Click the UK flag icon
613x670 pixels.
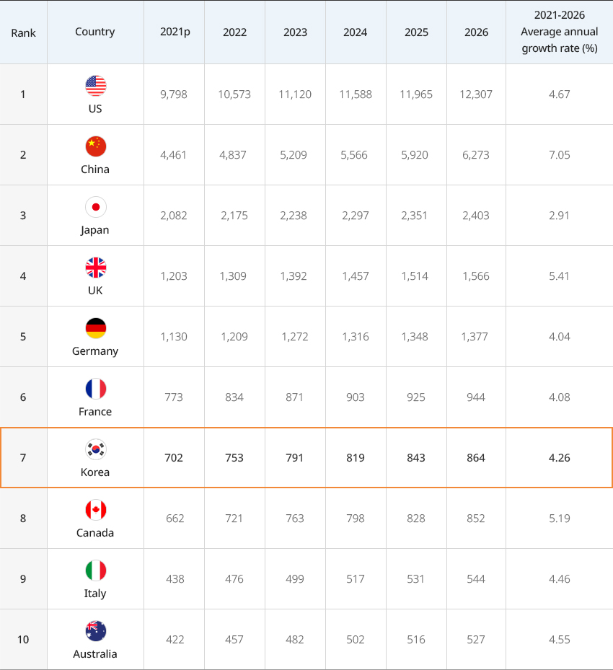tap(96, 268)
